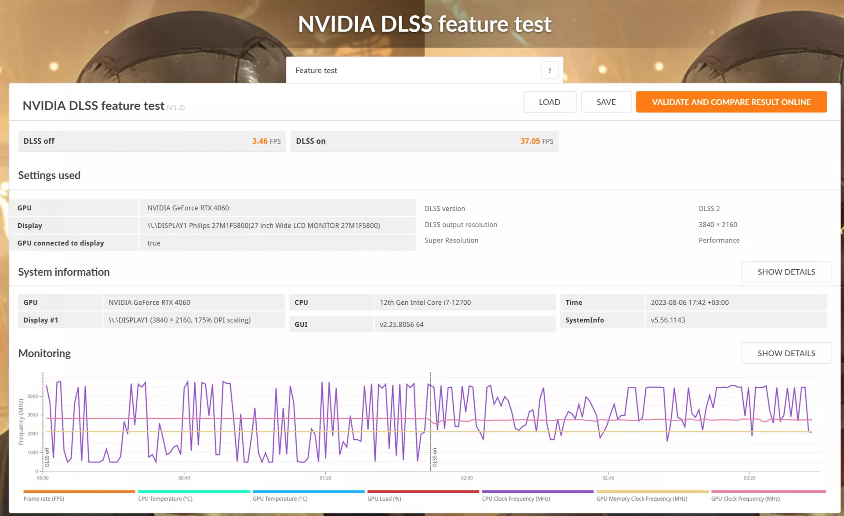Click the SystemInfo version v5.56.1143

(668, 320)
